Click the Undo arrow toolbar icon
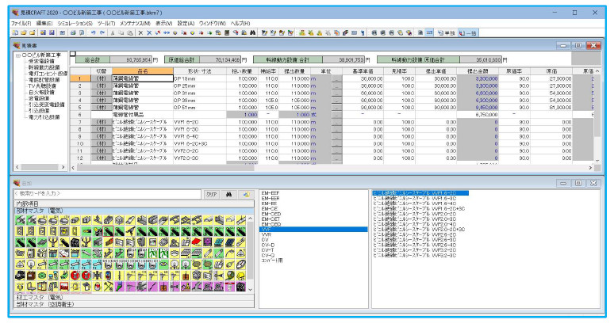This screenshot has height=331, width=614. pos(93,32)
